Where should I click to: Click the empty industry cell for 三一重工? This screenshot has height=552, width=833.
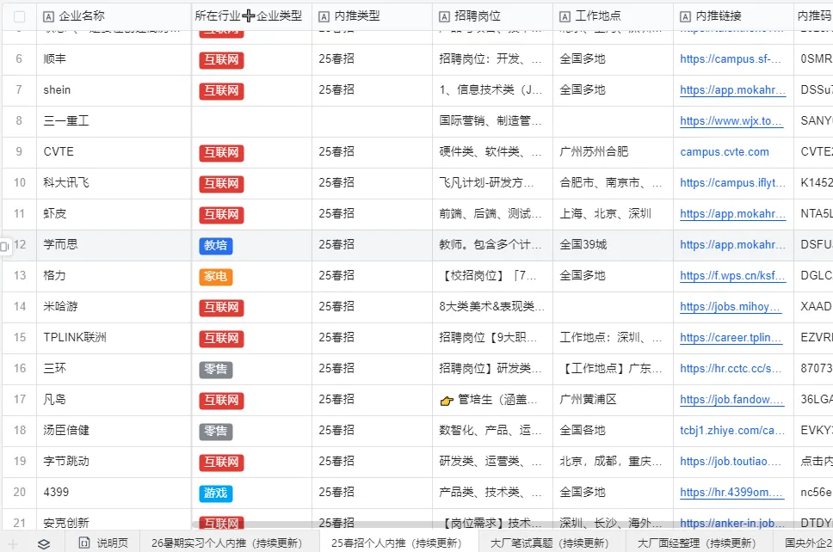click(252, 121)
